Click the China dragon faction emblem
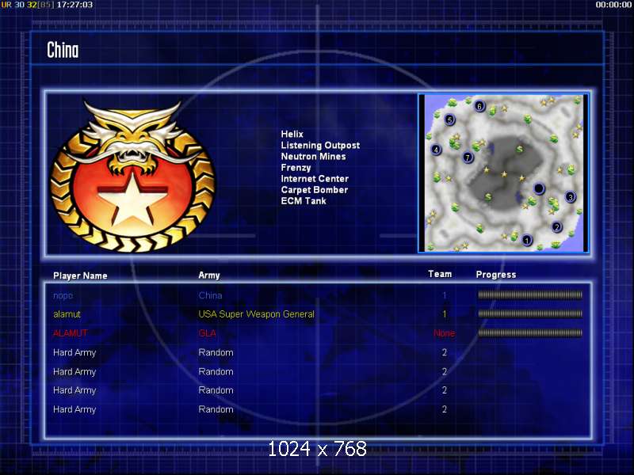The image size is (634, 475). pyautogui.click(x=132, y=176)
